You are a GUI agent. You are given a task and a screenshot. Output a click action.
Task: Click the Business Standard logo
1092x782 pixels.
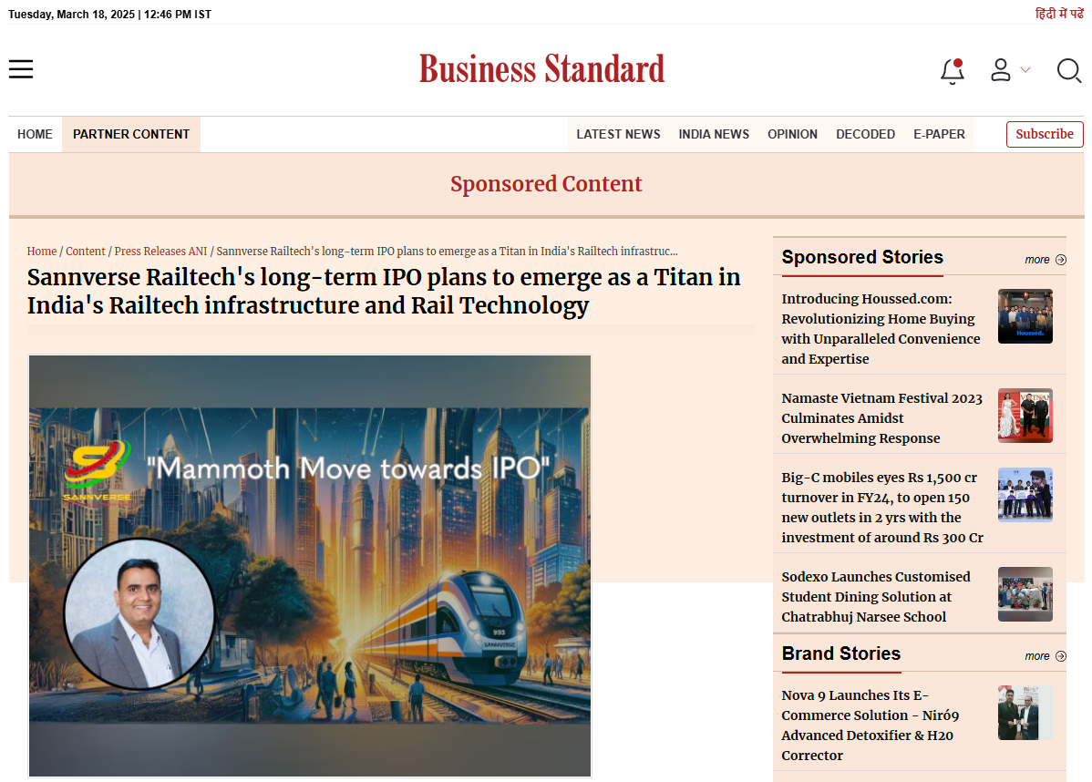[x=541, y=69]
